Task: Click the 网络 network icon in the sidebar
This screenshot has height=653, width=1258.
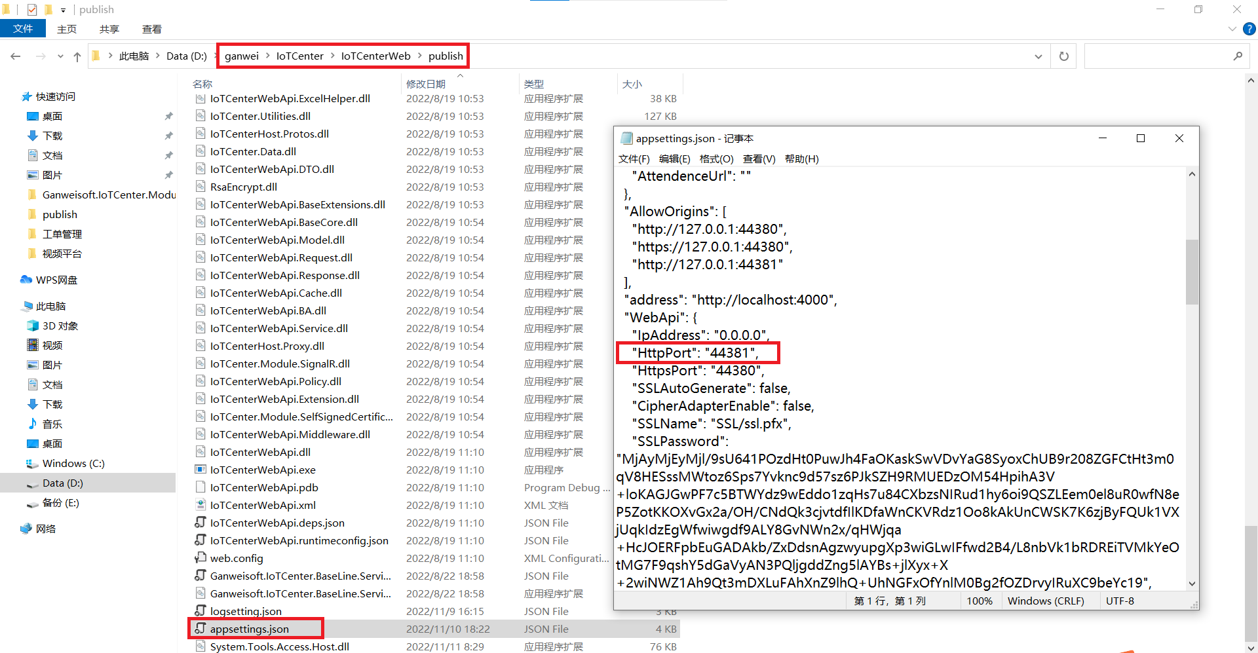Action: pyautogui.click(x=26, y=529)
